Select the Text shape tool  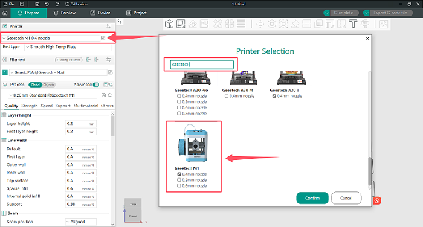point(353,24)
